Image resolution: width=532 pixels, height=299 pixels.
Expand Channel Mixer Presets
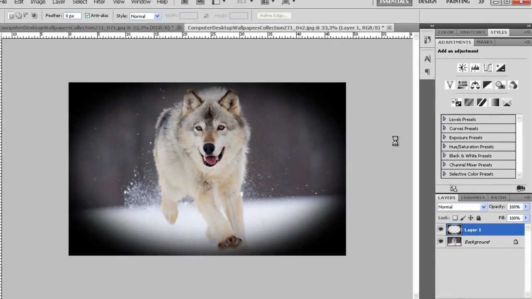pyautogui.click(x=444, y=165)
